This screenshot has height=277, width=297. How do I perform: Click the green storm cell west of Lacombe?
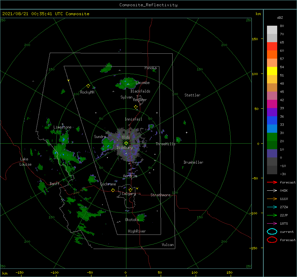point(126,84)
